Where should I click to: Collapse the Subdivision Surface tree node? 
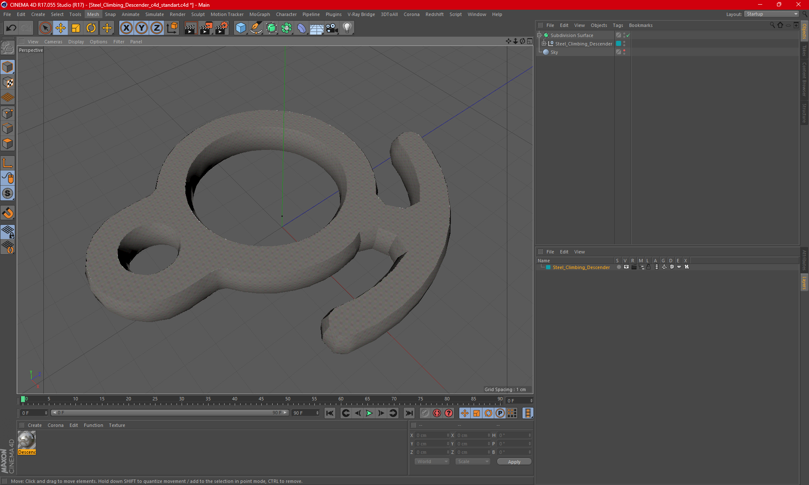point(539,35)
